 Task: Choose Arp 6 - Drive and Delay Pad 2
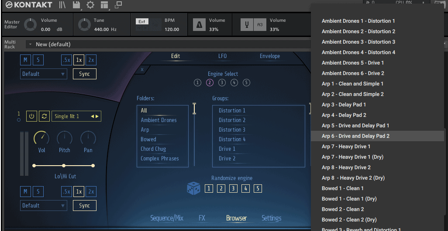377,136
